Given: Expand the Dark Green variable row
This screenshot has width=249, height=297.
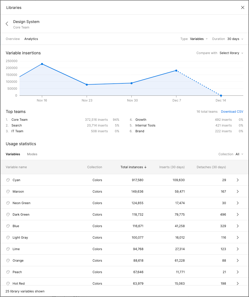Looking at the screenshot, I should [x=238, y=214].
